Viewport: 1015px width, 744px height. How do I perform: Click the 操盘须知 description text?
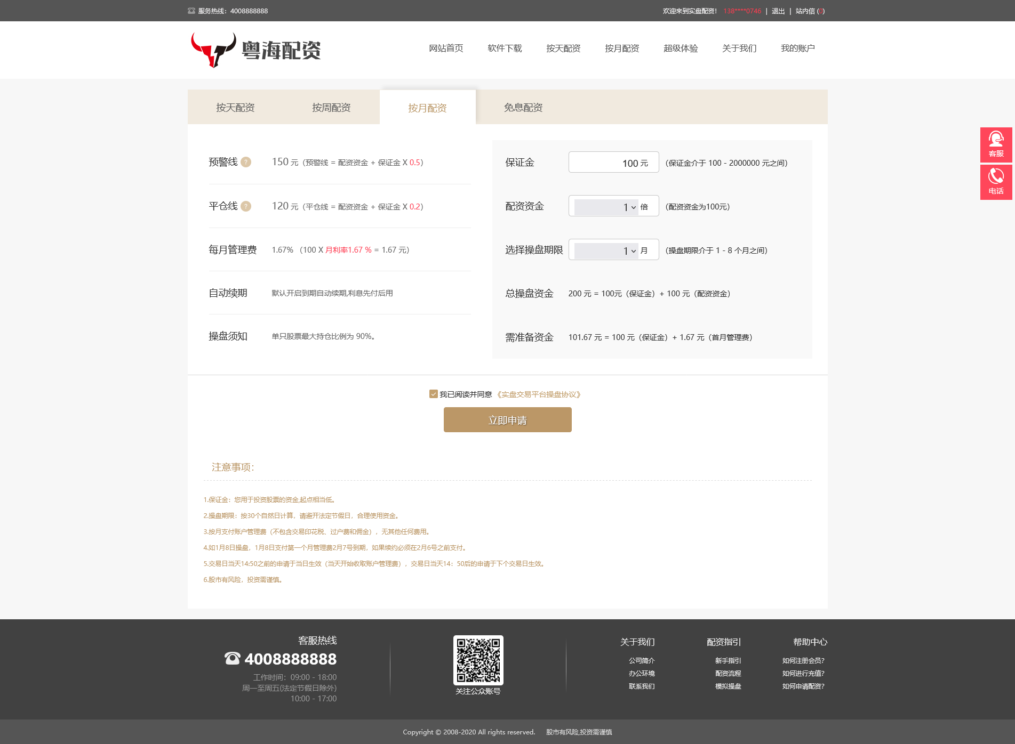324,336
